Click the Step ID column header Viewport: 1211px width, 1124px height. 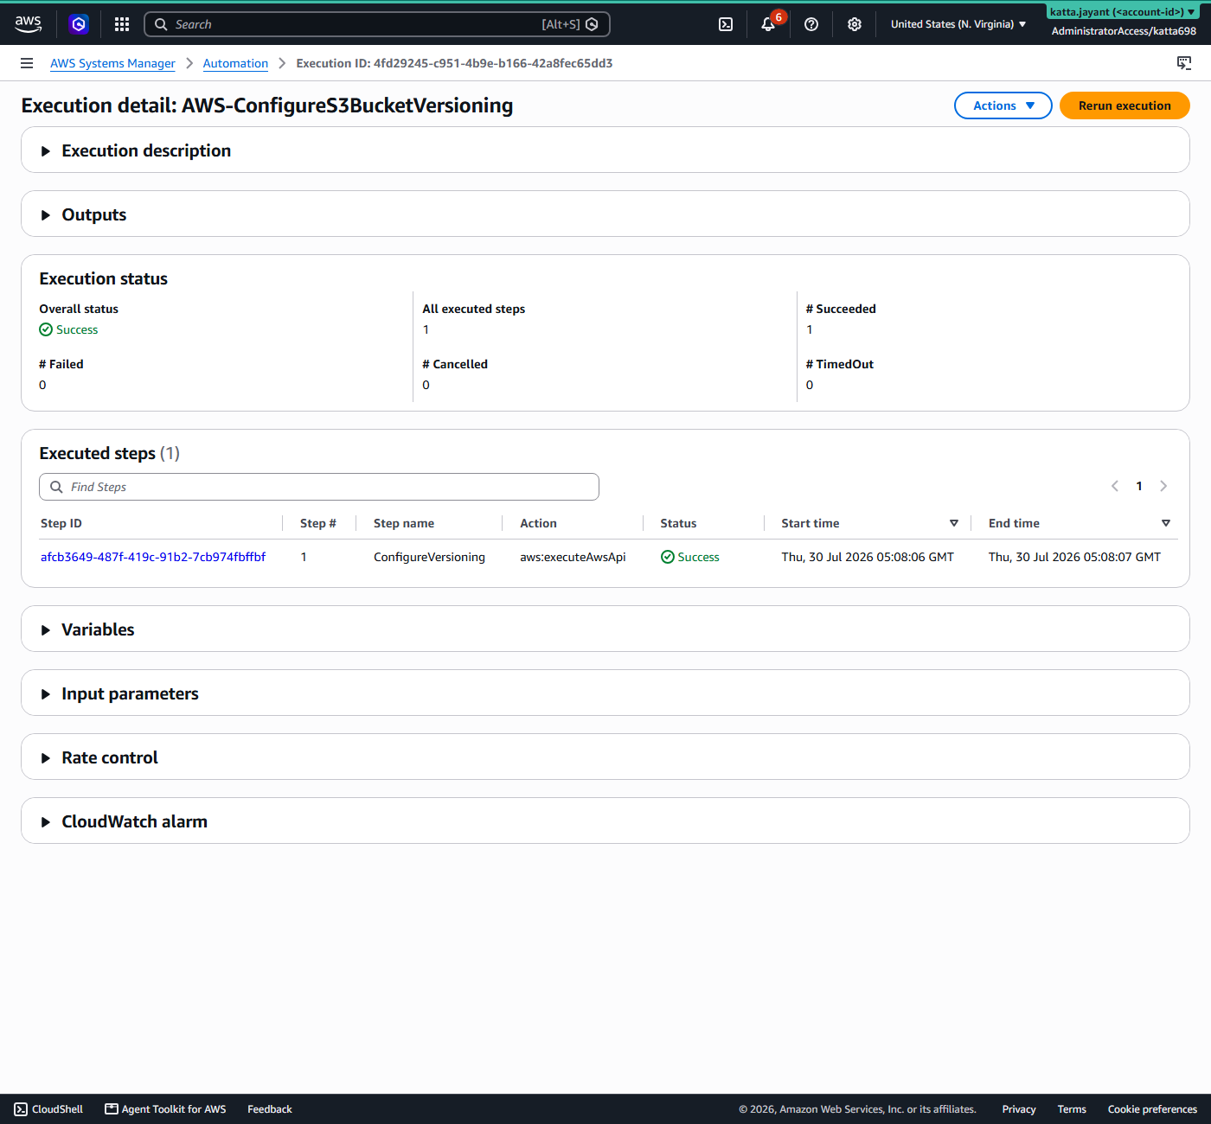61,523
